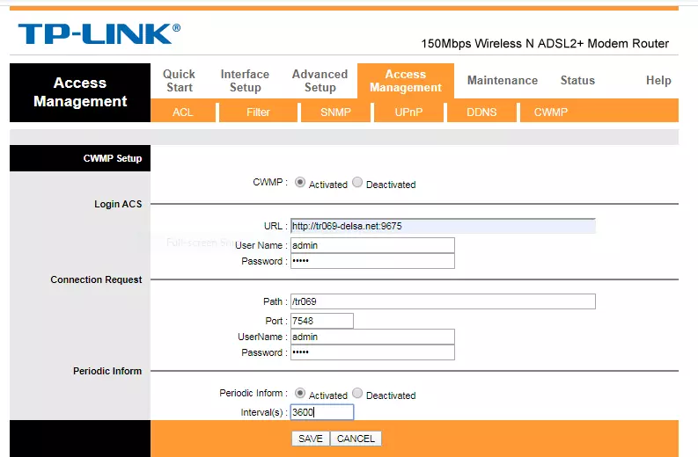Go to the Maintenance tab
698x457 pixels.
tap(502, 81)
